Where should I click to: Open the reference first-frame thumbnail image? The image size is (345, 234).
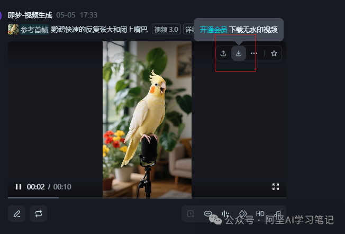pos(13,30)
